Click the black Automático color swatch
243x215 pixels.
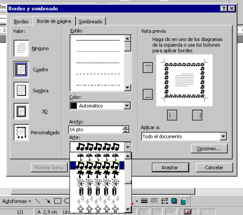tap(74, 106)
